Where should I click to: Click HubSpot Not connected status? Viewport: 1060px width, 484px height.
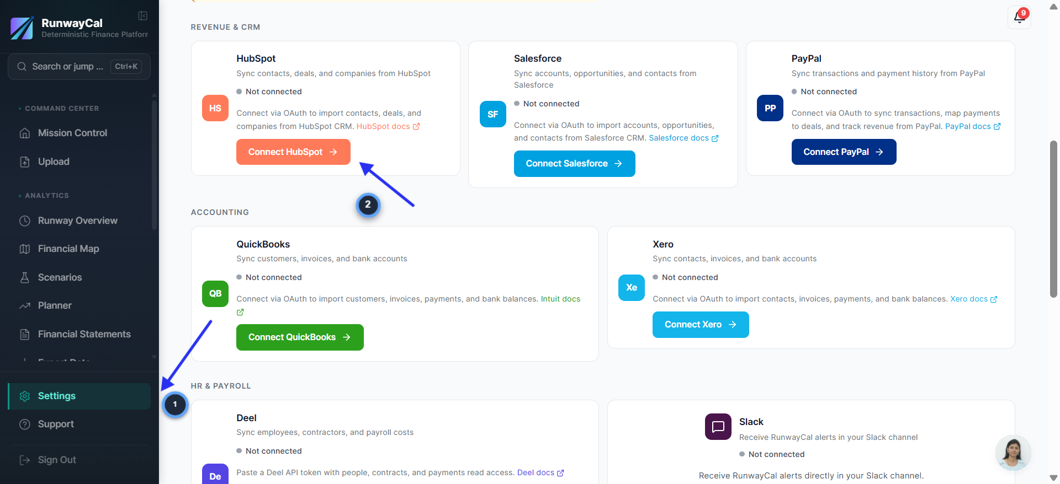coord(269,92)
